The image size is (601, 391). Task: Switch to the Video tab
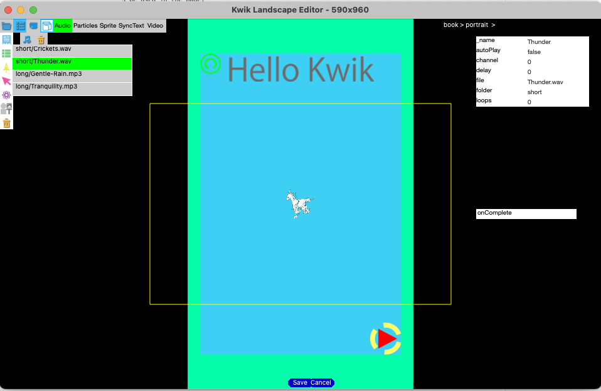pyautogui.click(x=155, y=26)
